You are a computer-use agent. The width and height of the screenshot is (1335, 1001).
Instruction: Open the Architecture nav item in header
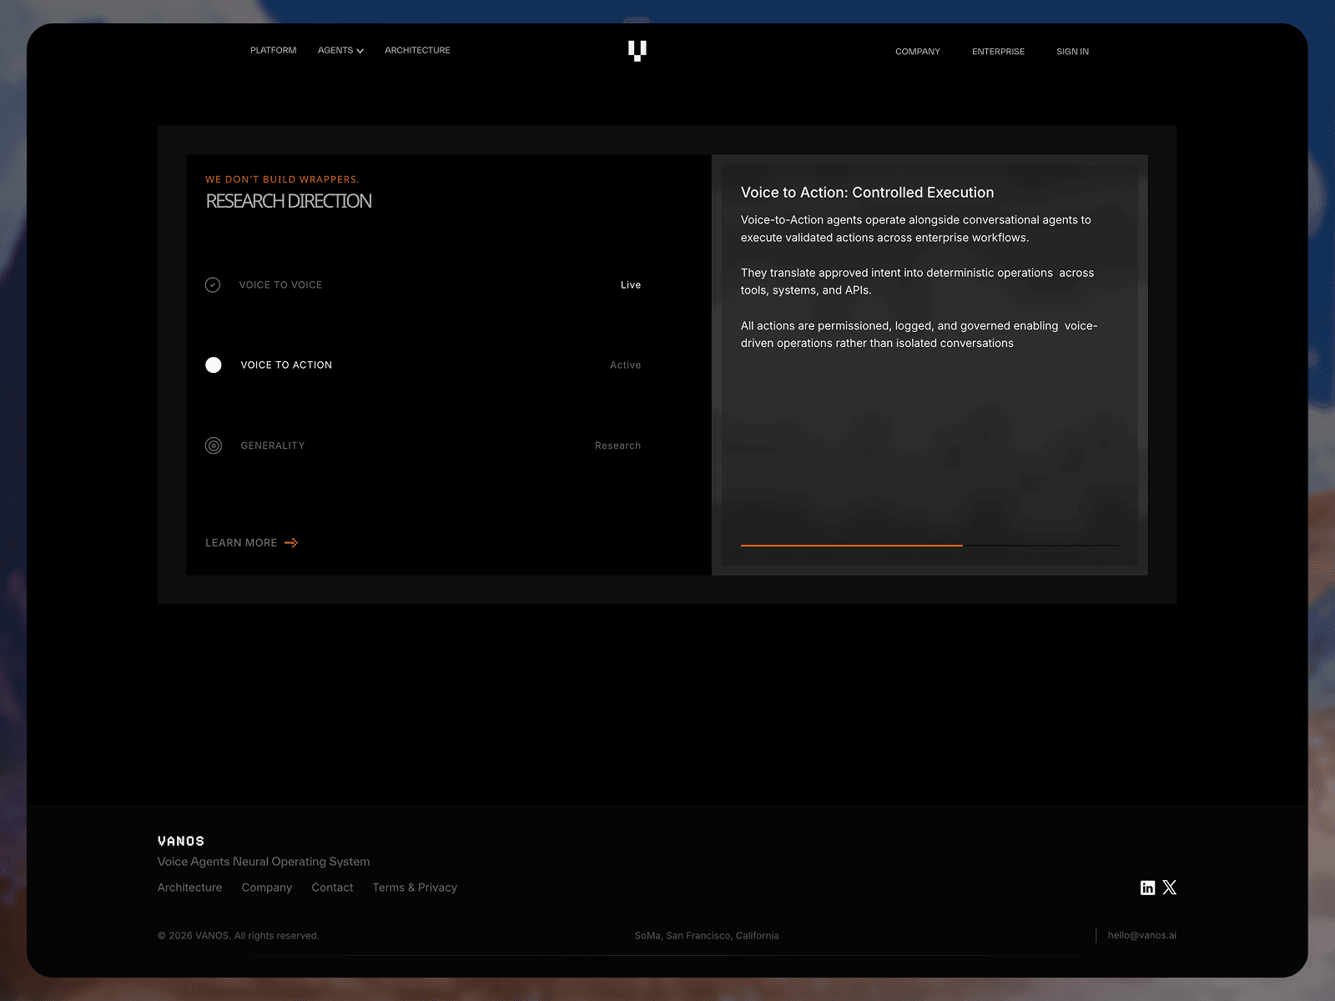tap(417, 50)
